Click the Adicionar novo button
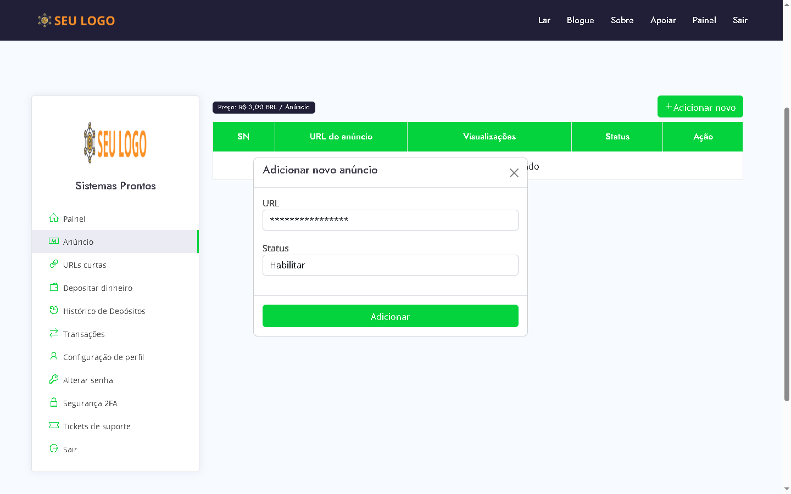Viewport: 791px width, 494px height. [x=700, y=107]
